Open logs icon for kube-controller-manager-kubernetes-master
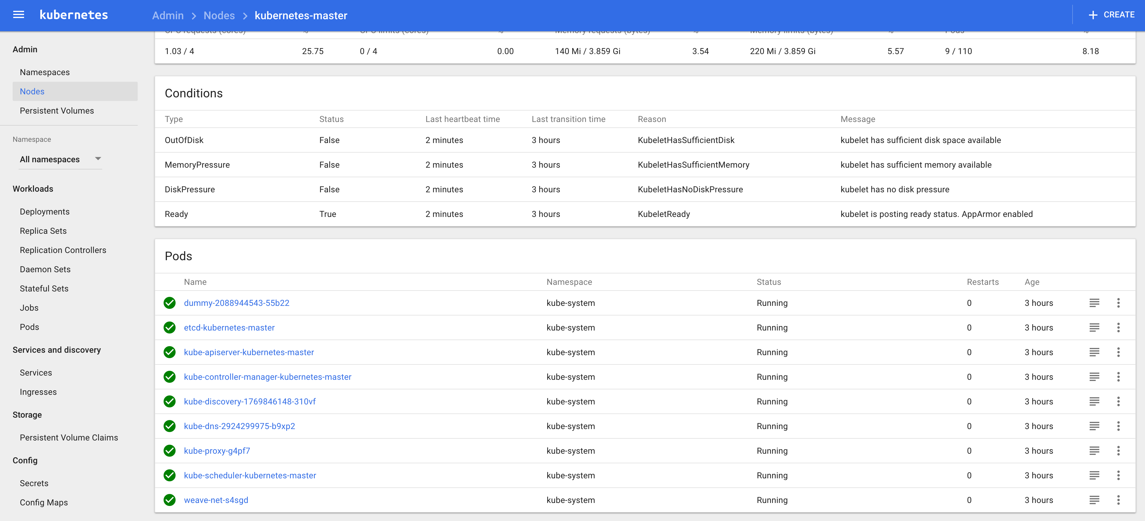Screen dimensions: 1145x521 pyautogui.click(x=1094, y=377)
